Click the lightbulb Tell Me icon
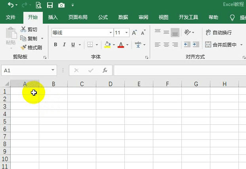The width and height of the screenshot is (246, 169). (232, 17)
